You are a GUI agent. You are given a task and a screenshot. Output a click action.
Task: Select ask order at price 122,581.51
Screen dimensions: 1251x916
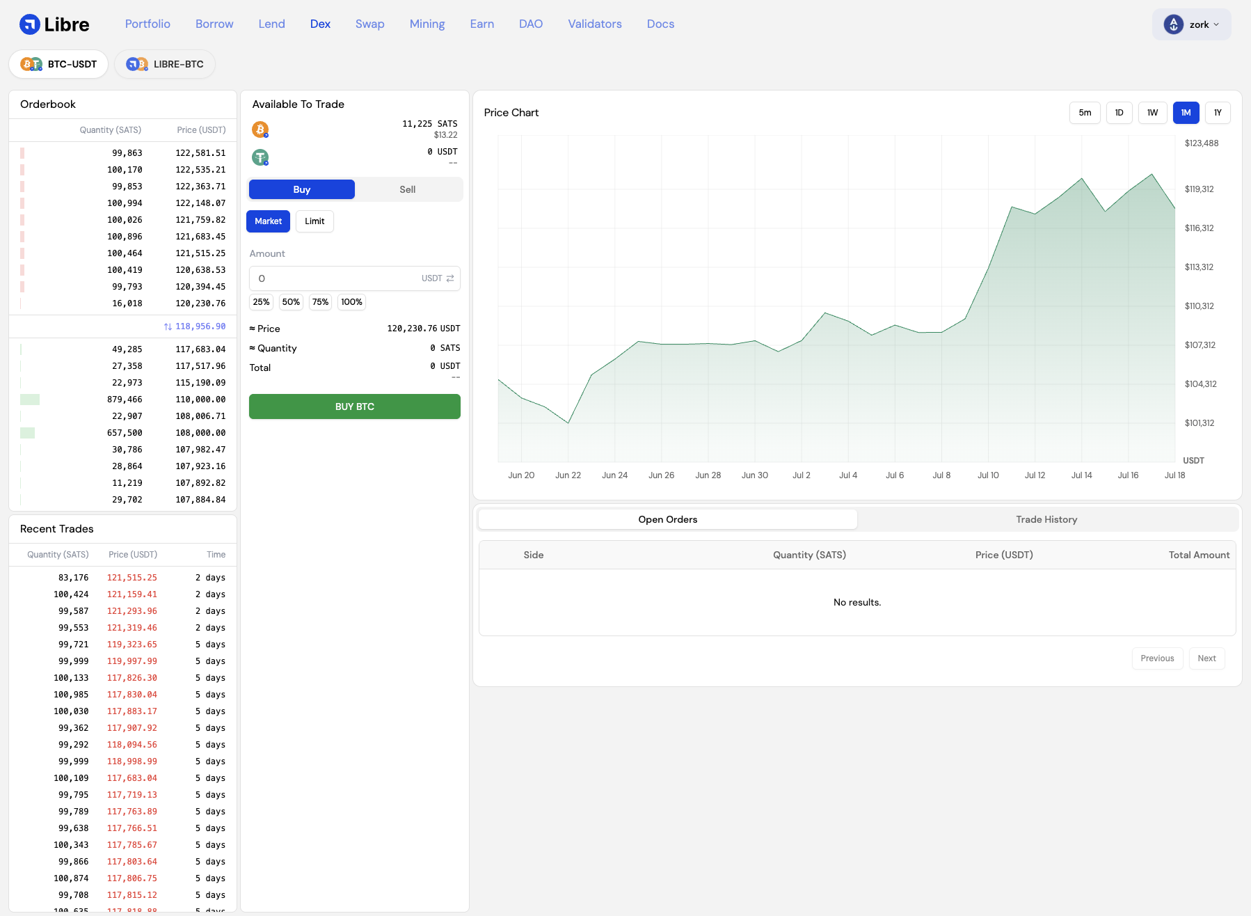123,153
